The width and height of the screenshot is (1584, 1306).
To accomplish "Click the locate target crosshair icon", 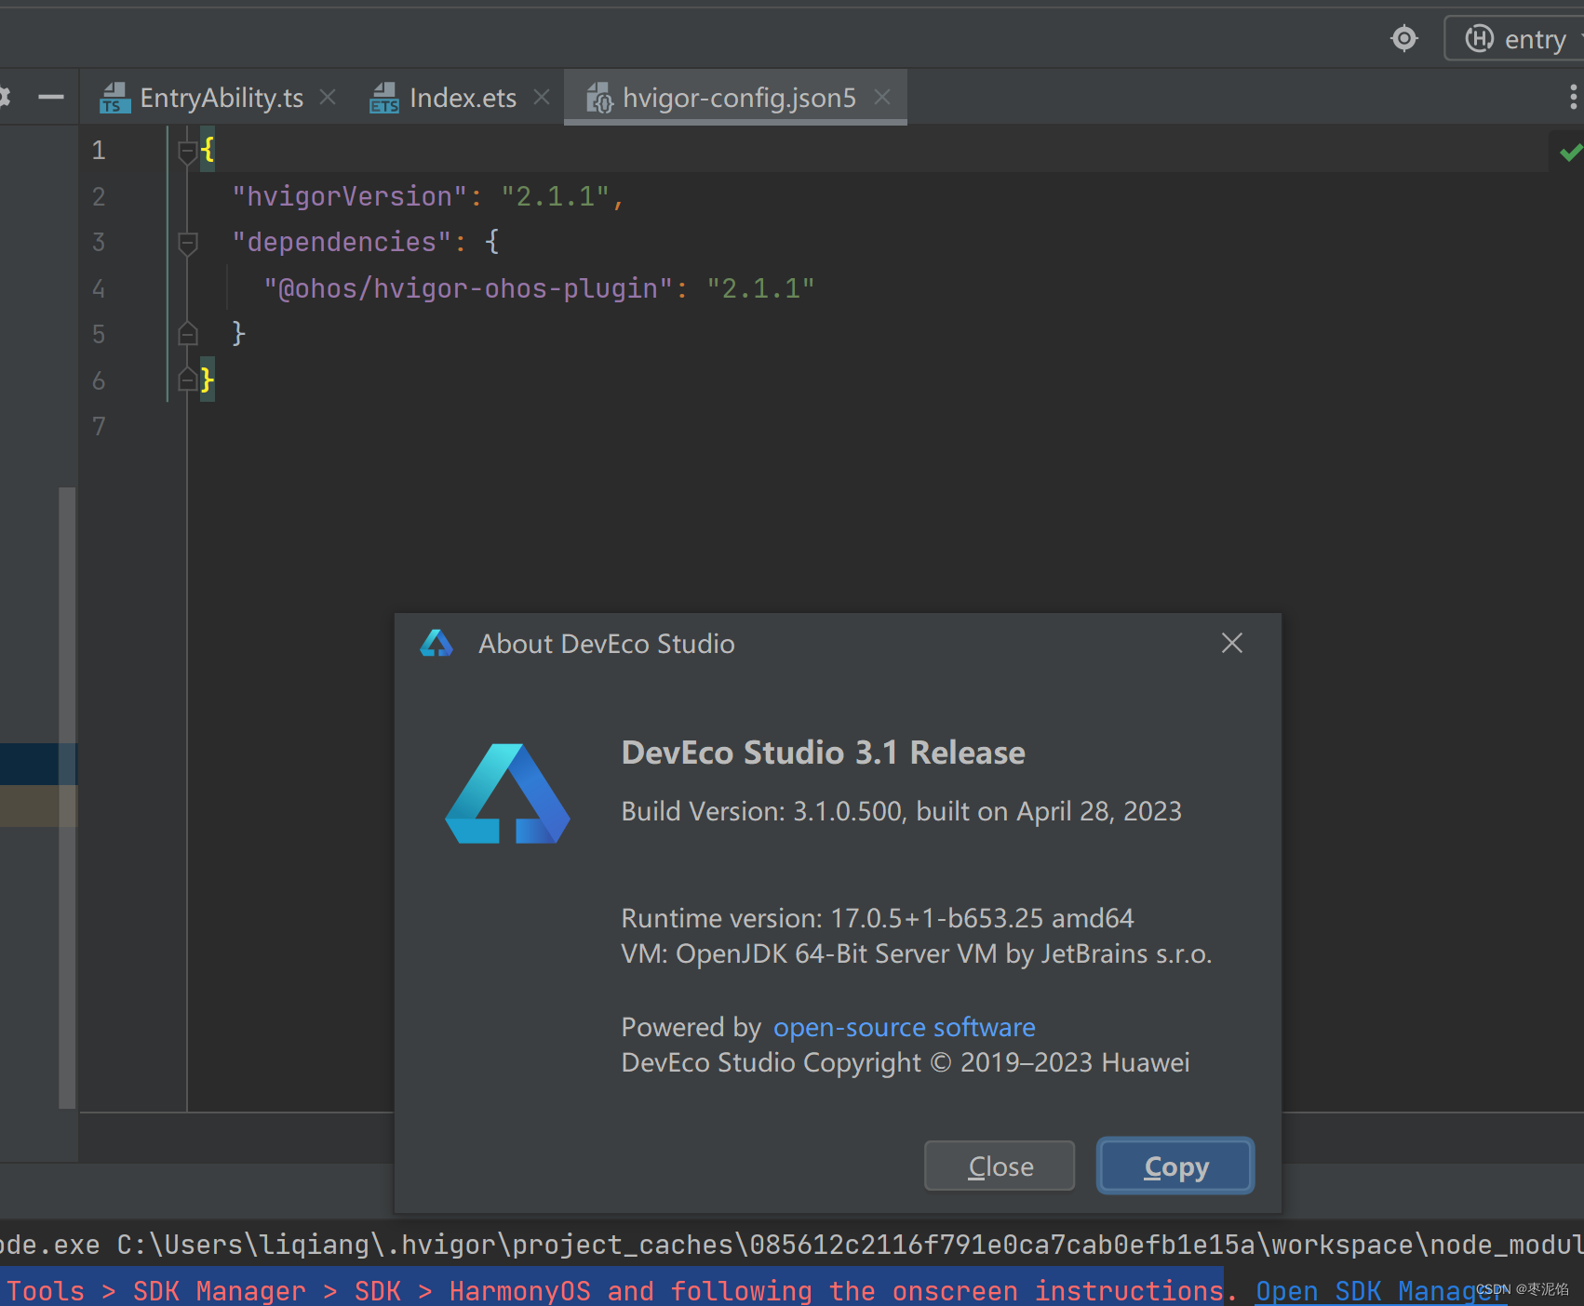I will tap(1403, 38).
